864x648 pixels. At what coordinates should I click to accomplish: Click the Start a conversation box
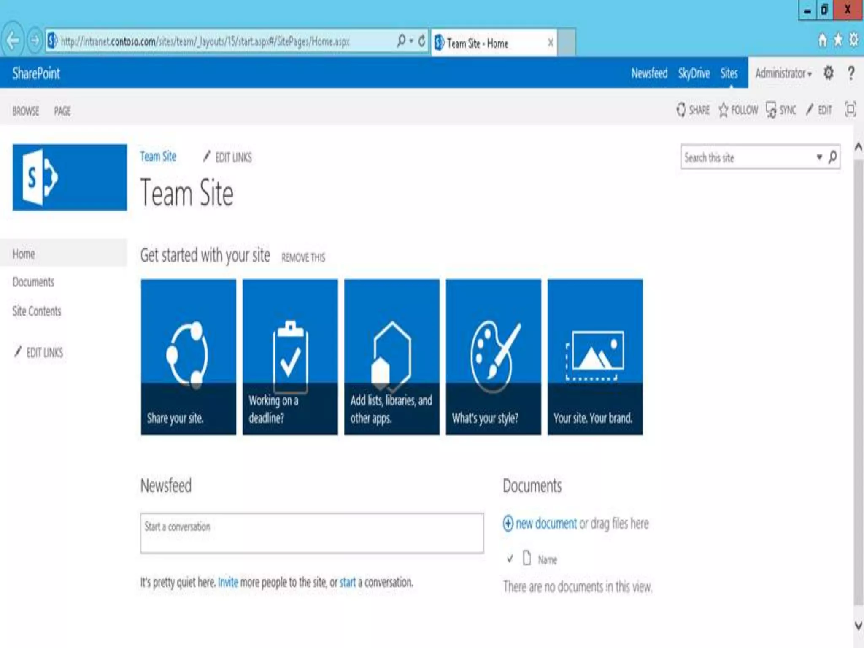click(312, 533)
